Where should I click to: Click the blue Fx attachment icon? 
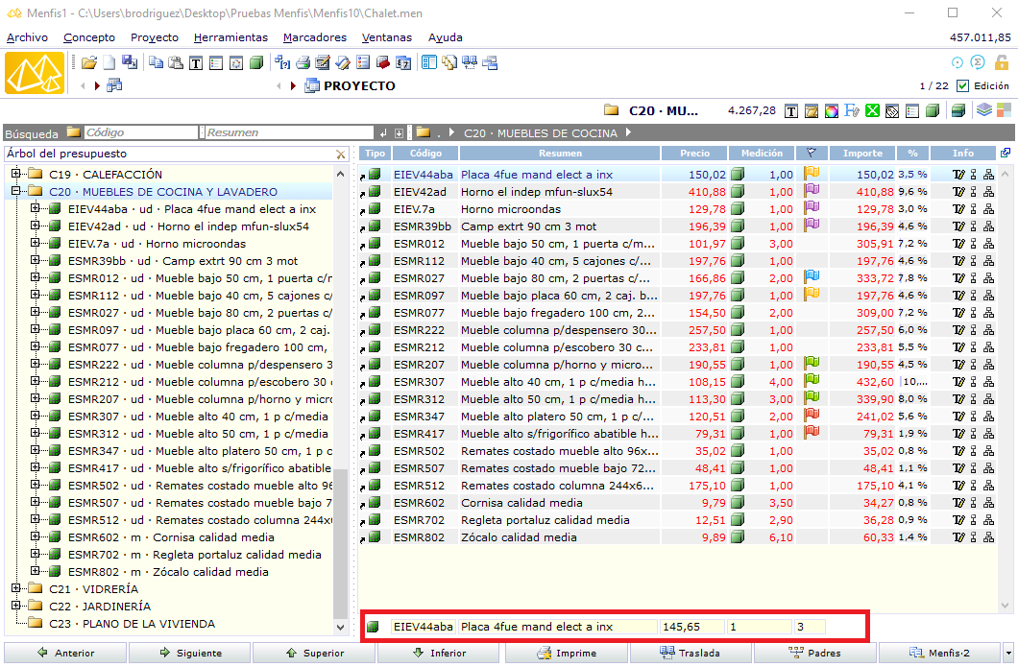click(852, 111)
